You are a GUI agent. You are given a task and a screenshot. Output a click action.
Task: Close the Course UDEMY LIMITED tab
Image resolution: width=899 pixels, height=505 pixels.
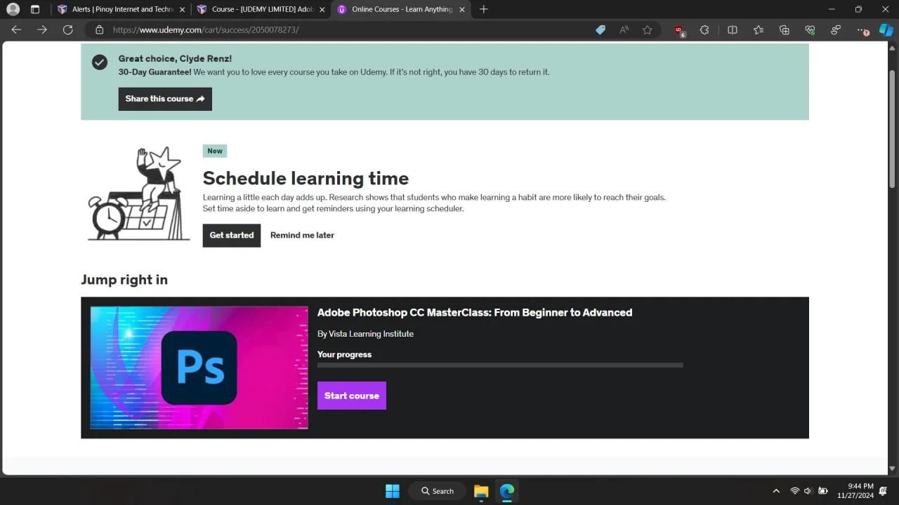click(x=322, y=10)
